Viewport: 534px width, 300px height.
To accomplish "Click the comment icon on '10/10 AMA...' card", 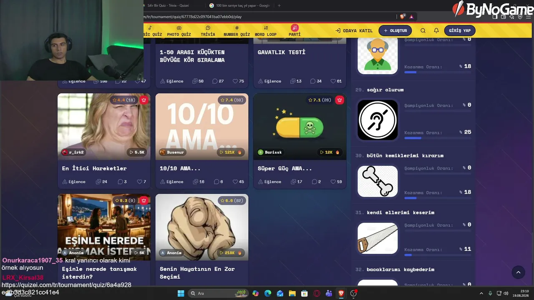I will point(216,182).
